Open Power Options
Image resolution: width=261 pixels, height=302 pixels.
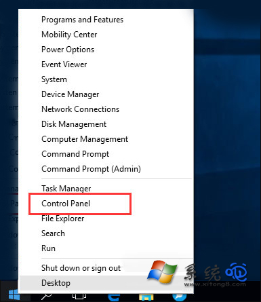click(106, 50)
